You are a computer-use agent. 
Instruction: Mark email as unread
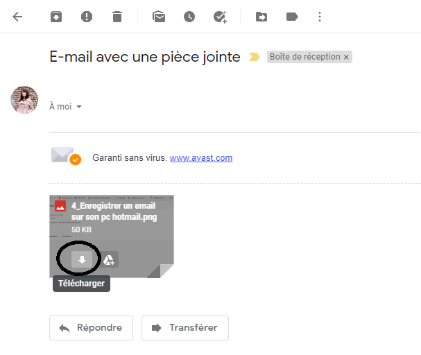click(159, 17)
